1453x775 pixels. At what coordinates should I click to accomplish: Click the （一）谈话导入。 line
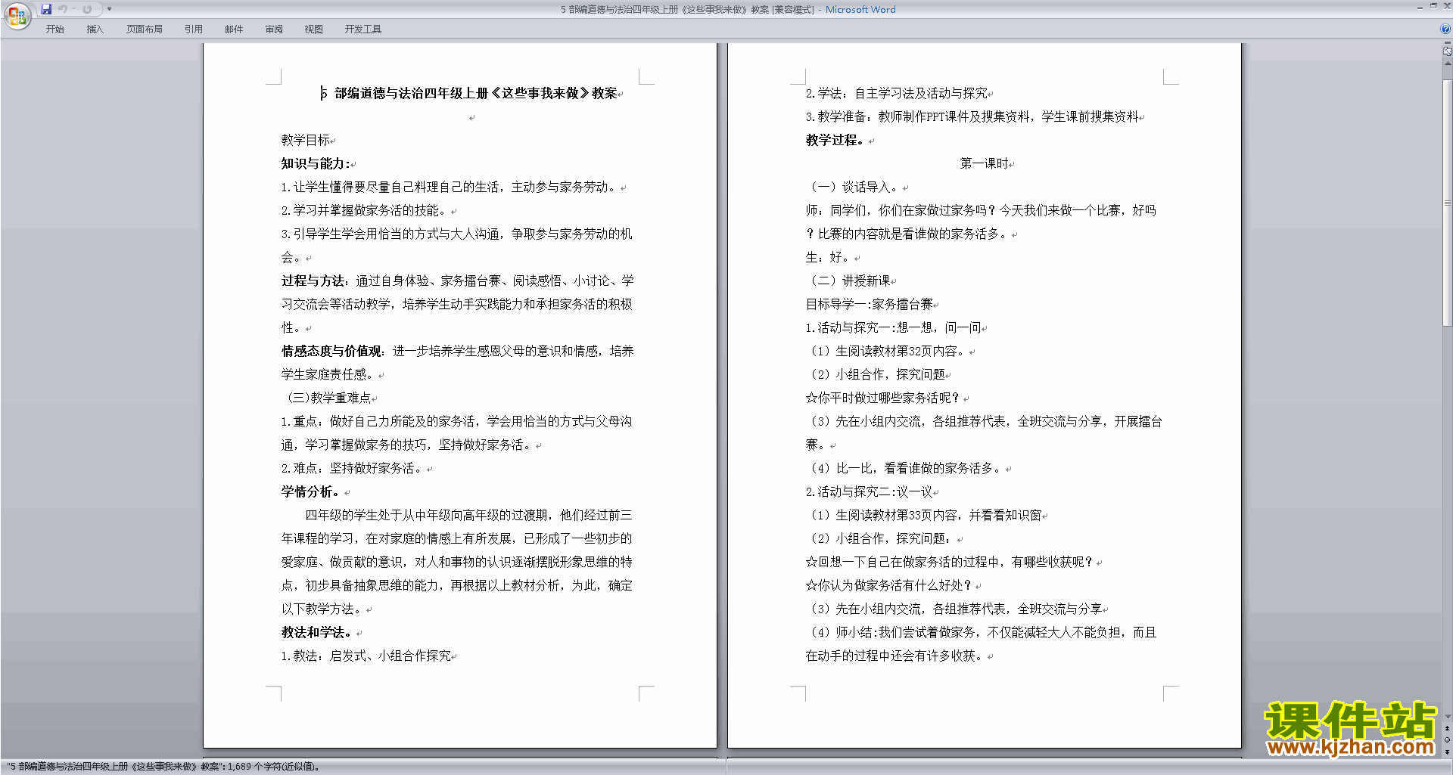click(854, 187)
